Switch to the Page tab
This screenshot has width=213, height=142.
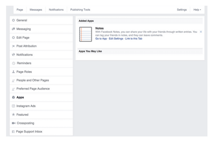point(20,10)
